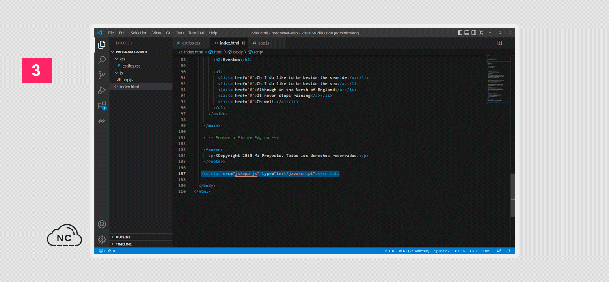Switch to the estilos.css tab

(x=191, y=43)
